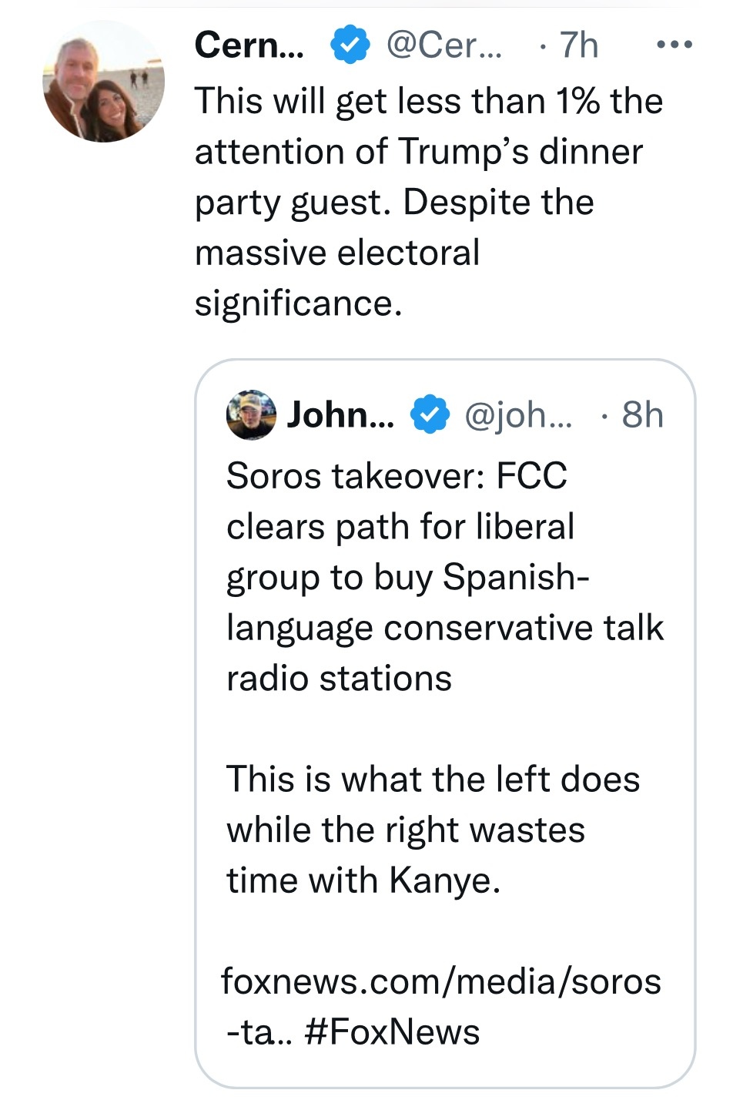Click the "massive electoral" text line

tap(337, 253)
